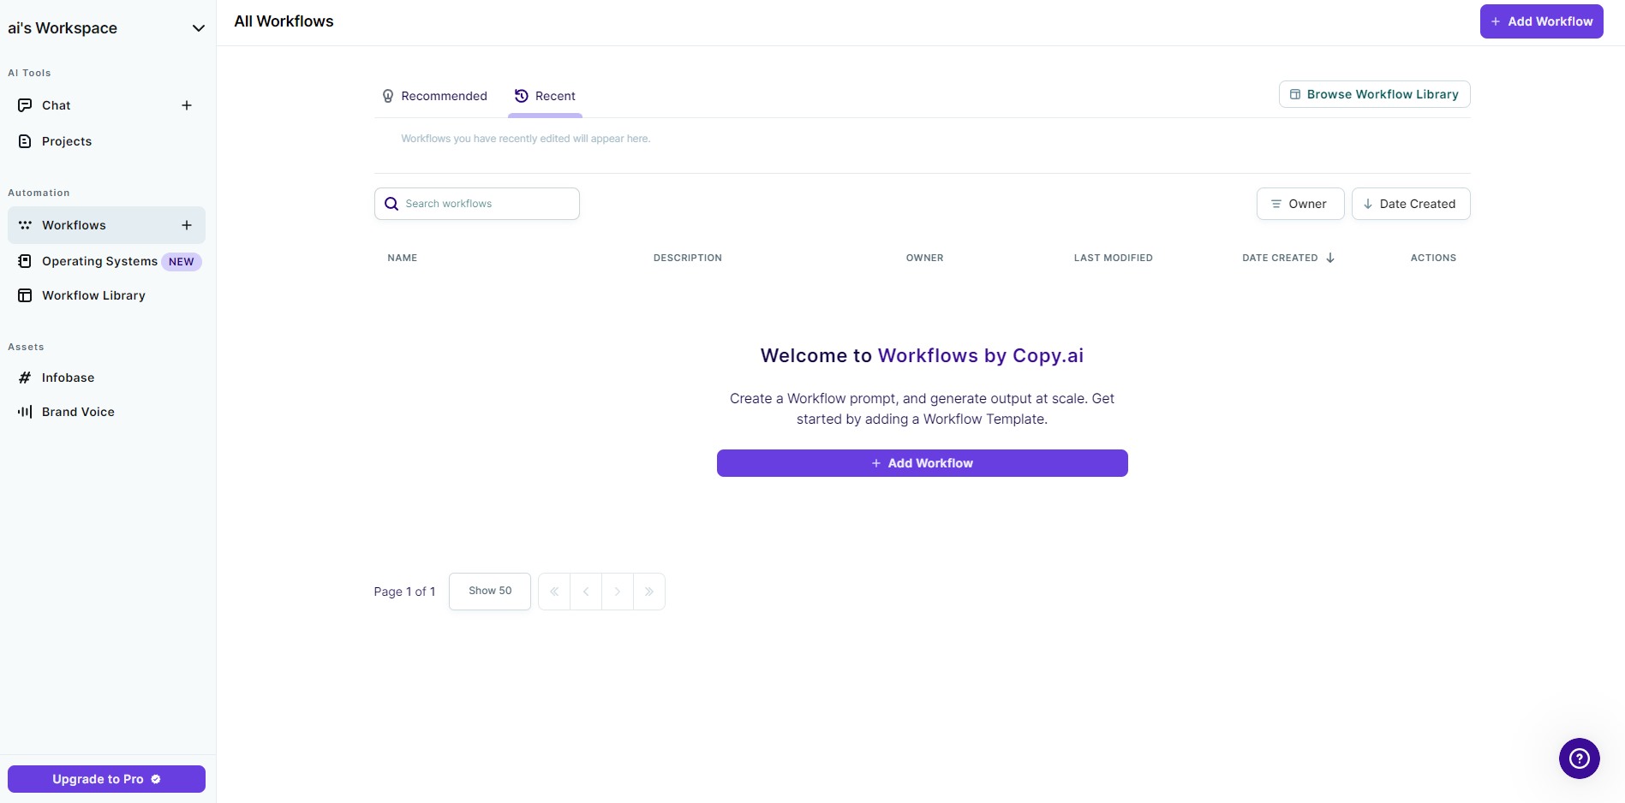The width and height of the screenshot is (1625, 803).
Task: Click the ACTIONS column header
Action: [x=1433, y=258]
